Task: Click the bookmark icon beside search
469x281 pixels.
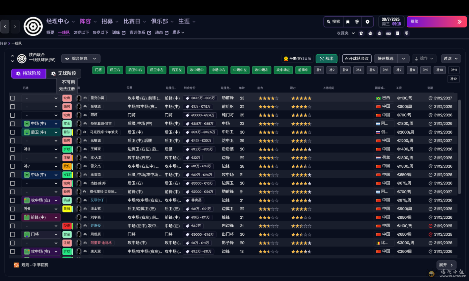Action: point(348,22)
